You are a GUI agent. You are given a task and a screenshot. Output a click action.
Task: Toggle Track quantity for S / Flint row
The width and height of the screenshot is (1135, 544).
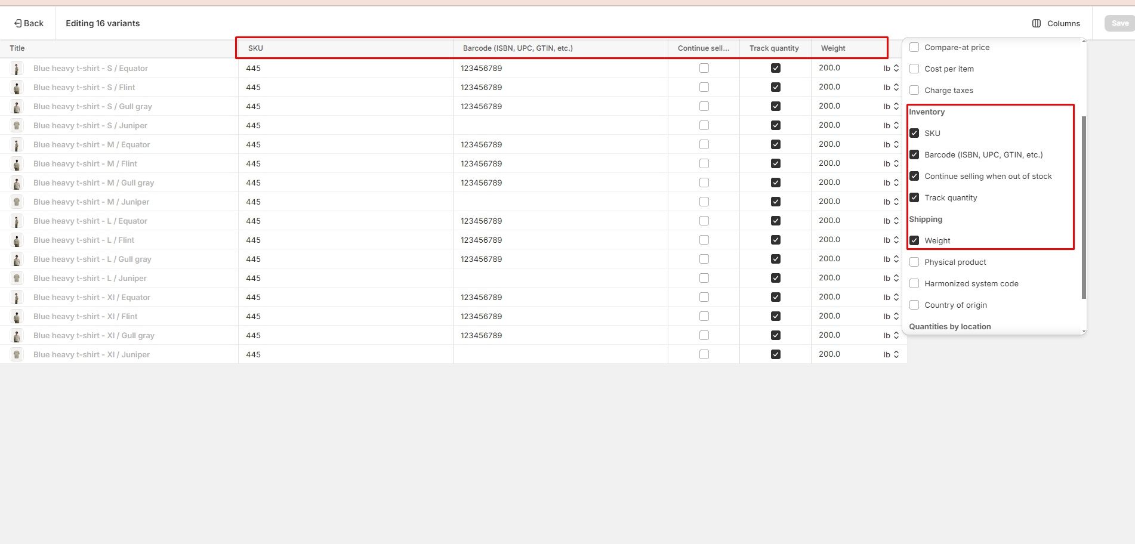coord(775,87)
